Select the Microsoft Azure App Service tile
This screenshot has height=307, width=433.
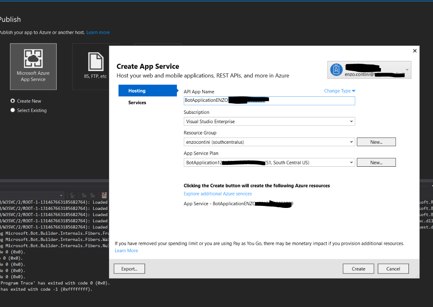[33, 66]
